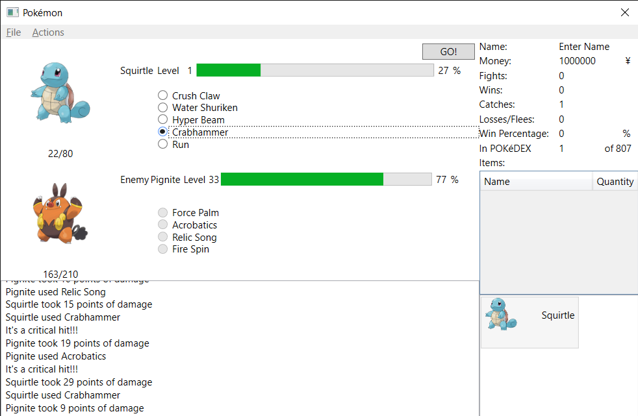Click the Squirtle sprite image in battle area

[60, 92]
